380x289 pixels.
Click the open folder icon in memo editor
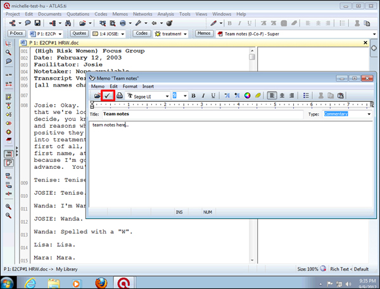[97, 95]
